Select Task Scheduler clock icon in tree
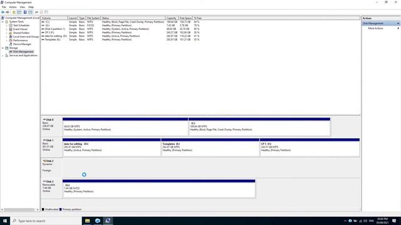Image resolution: width=401 pixels, height=225 pixels. click(x=11, y=25)
